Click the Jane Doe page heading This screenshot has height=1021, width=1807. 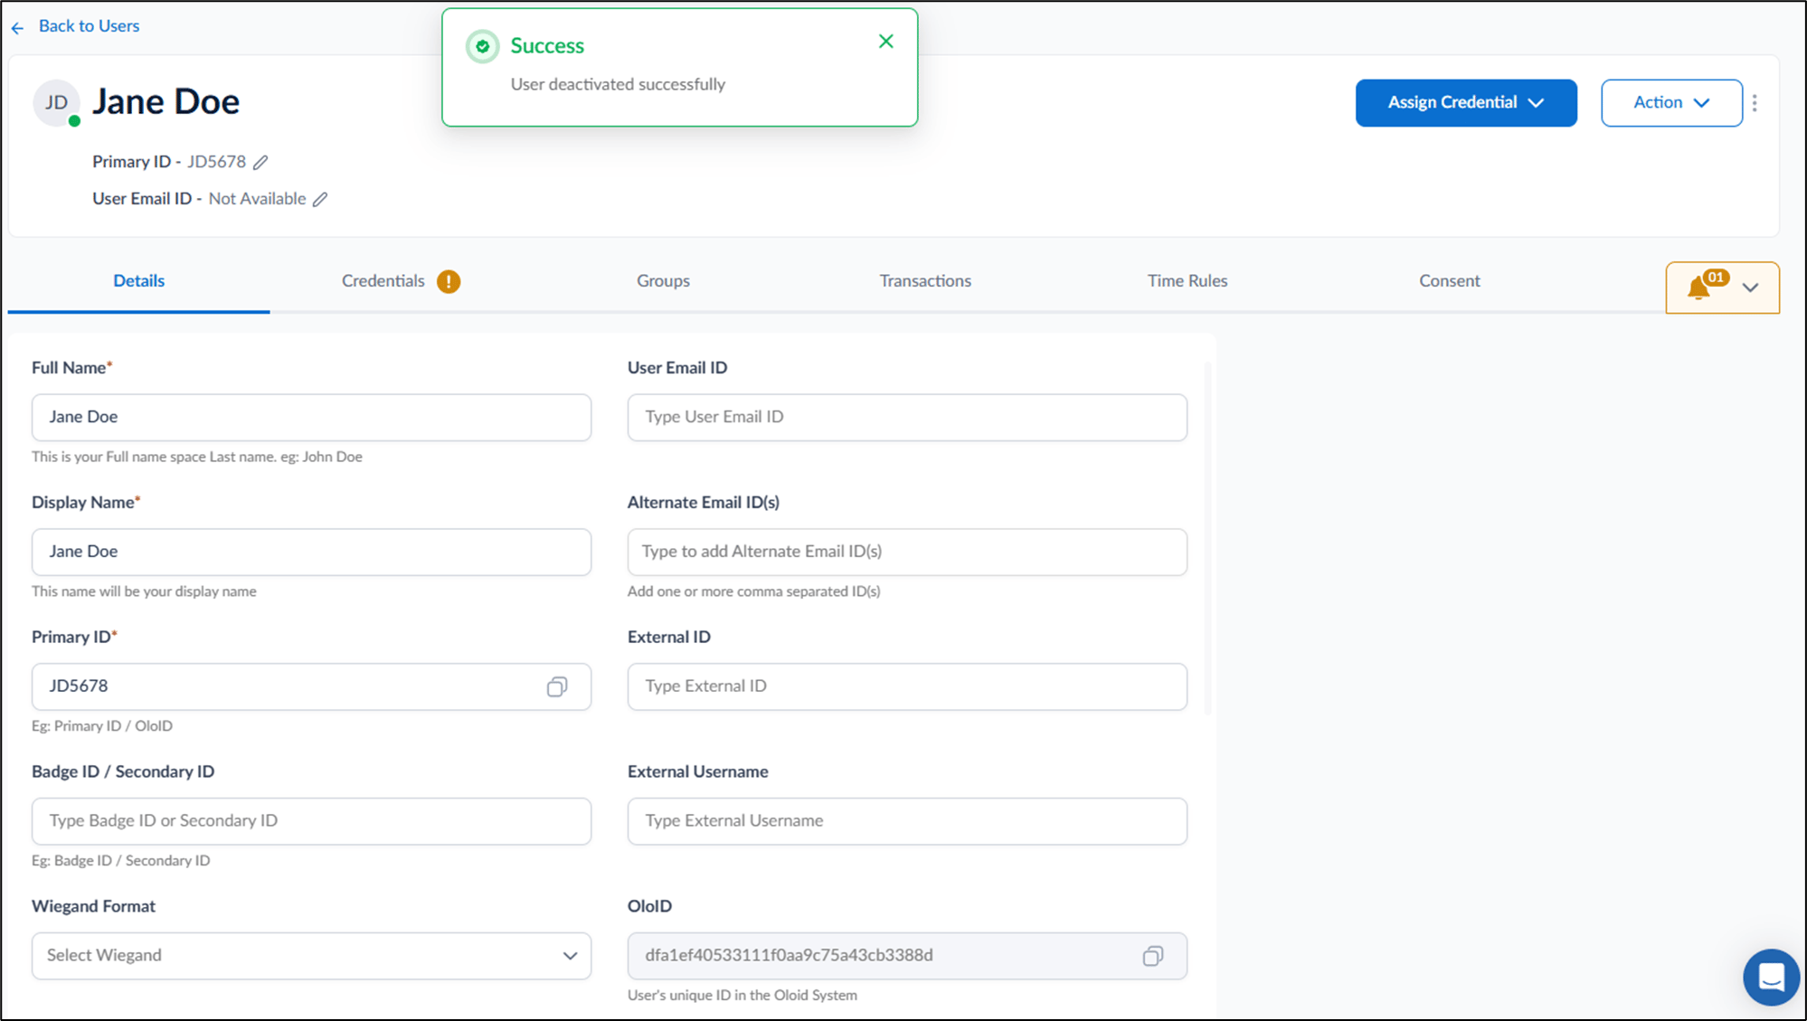166,102
